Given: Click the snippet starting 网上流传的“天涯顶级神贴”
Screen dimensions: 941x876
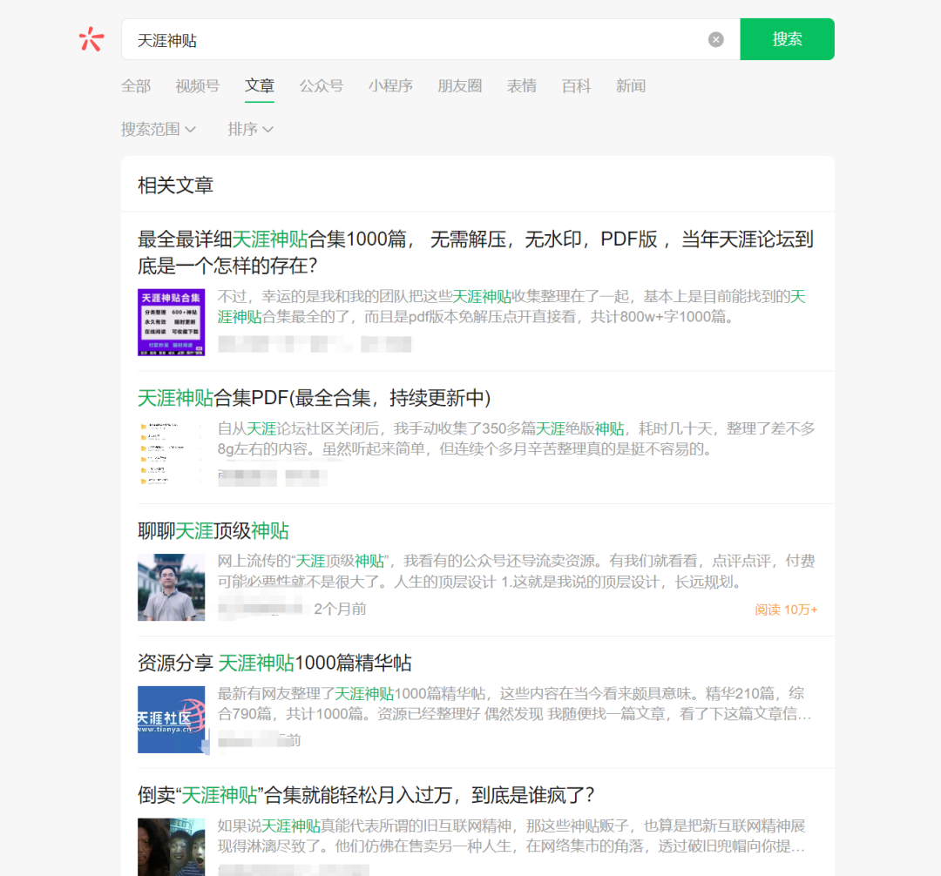Looking at the screenshot, I should [x=516, y=571].
